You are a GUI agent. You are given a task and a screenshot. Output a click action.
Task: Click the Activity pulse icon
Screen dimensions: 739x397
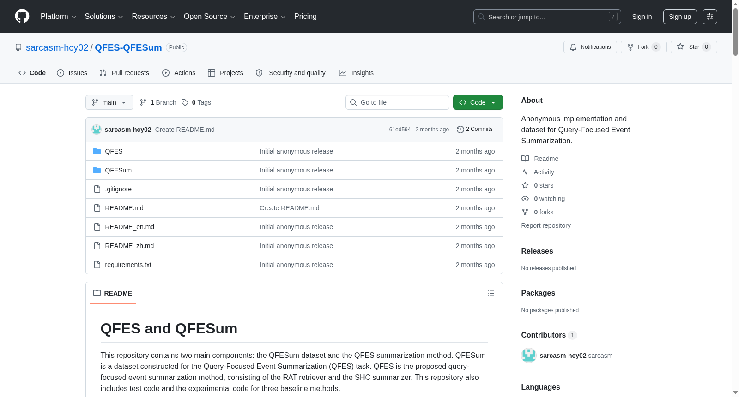tap(525, 172)
